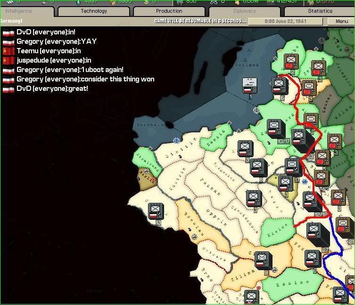Click the Ostrava province label
This screenshot has width=355, height=305.
point(214,254)
